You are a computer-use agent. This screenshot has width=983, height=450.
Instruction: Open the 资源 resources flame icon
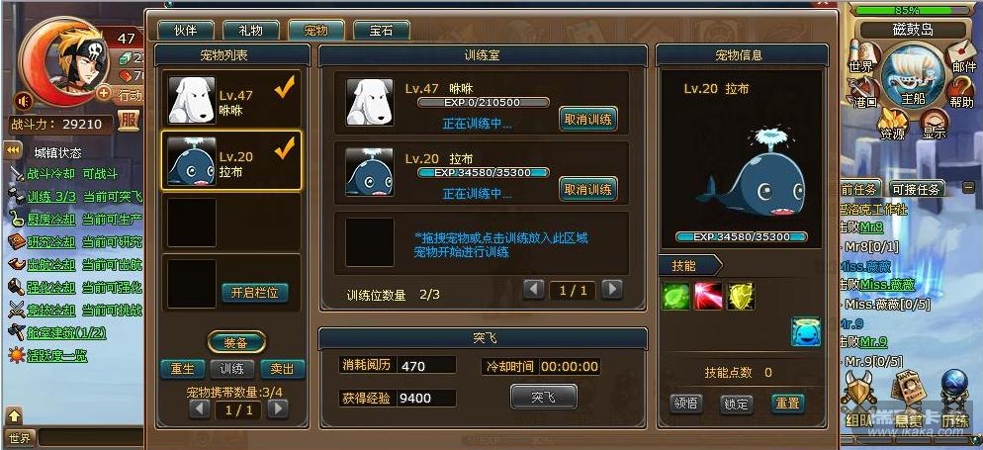[891, 124]
